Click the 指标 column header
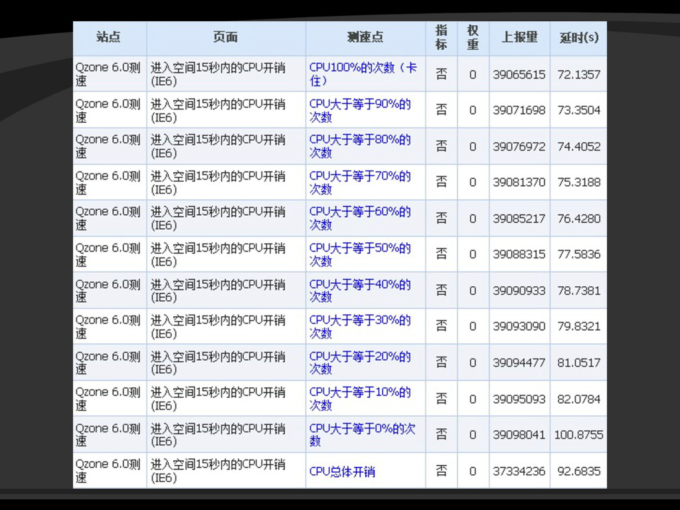The height and width of the screenshot is (510, 680). click(x=441, y=37)
